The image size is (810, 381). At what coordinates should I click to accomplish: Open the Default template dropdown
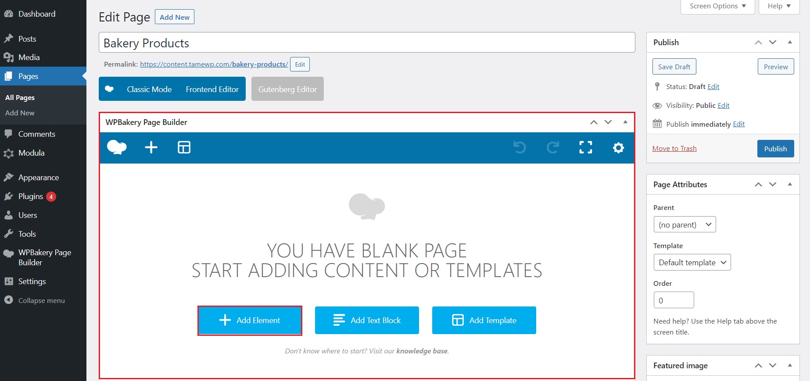pos(692,262)
